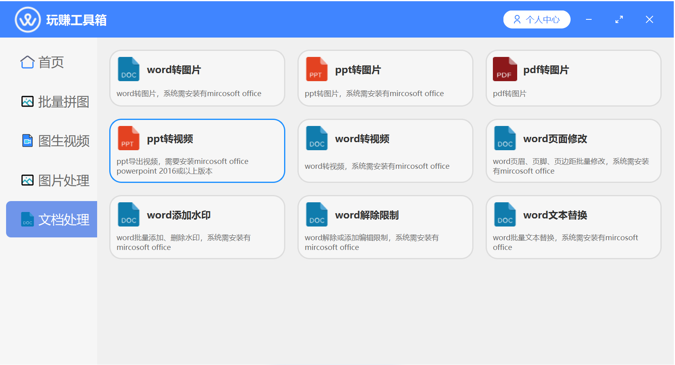Select the 文档处理 sidebar tab
Image resolution: width=675 pixels, height=365 pixels.
pyautogui.click(x=55, y=220)
